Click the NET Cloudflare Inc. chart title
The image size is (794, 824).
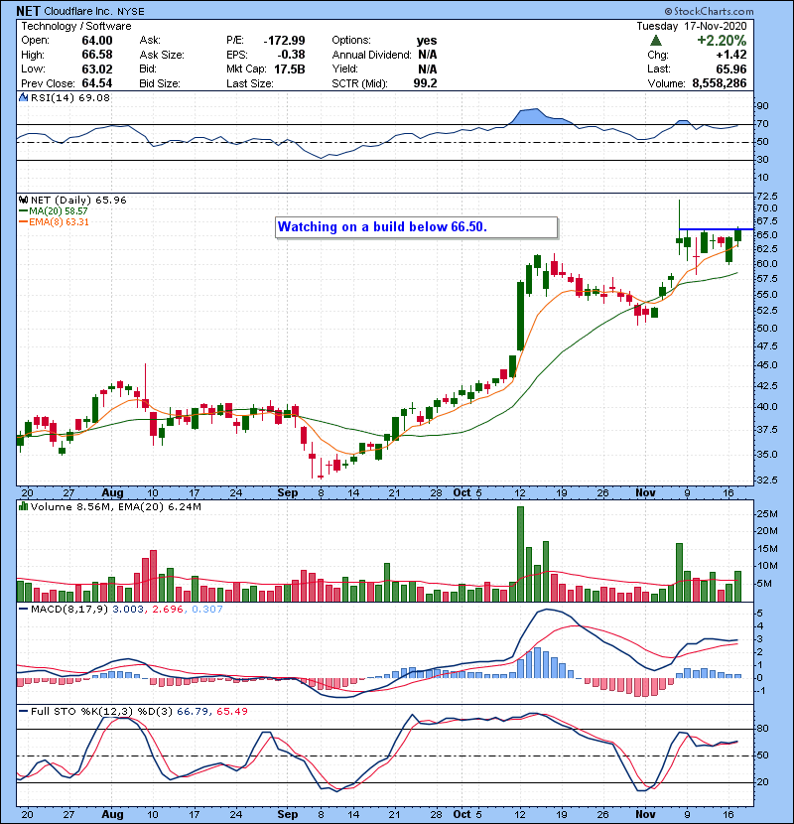pyautogui.click(x=79, y=11)
